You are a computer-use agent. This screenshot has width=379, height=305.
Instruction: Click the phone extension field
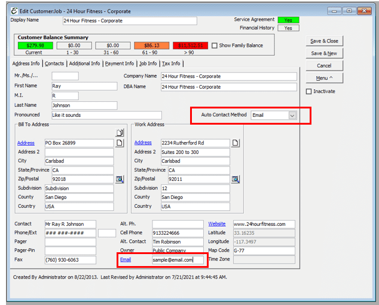click(x=107, y=233)
